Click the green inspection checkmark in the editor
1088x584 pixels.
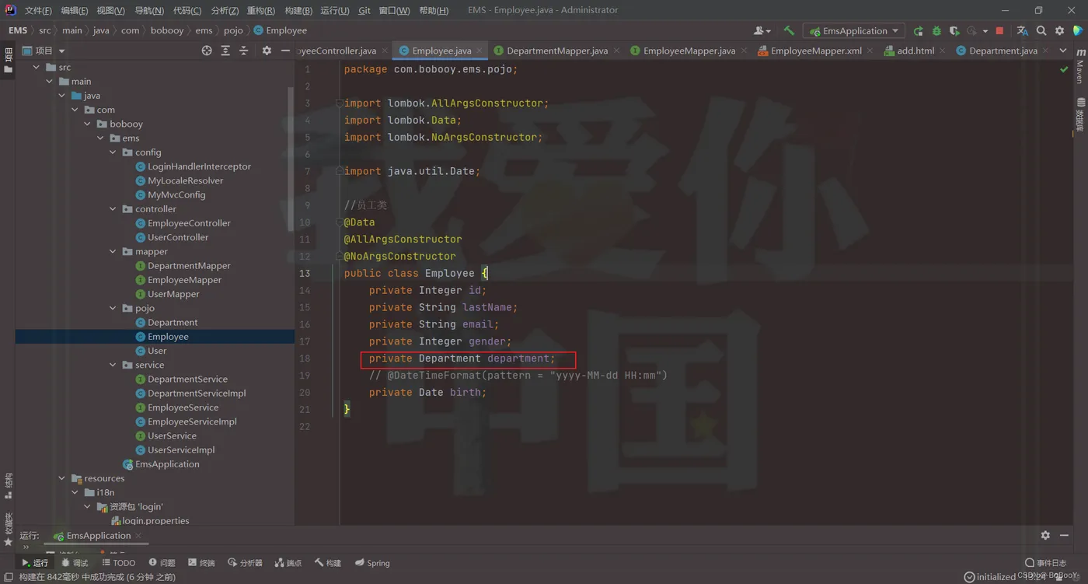pos(1064,69)
